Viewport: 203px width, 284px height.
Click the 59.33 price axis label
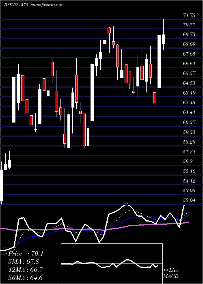point(189,132)
